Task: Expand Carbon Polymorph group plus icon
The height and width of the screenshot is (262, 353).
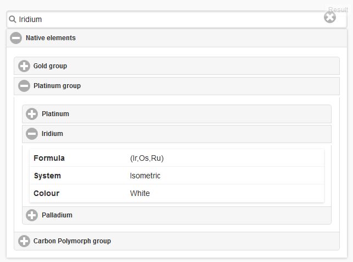Action: pos(24,241)
